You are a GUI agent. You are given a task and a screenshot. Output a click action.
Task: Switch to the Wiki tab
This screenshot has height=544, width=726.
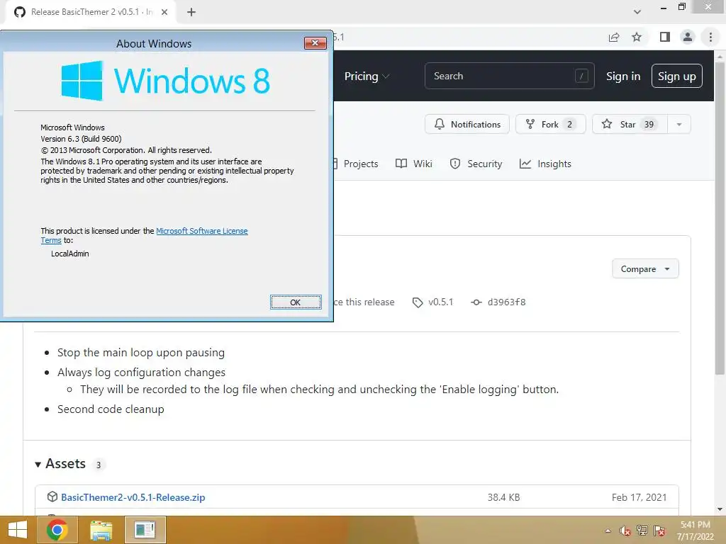414,164
